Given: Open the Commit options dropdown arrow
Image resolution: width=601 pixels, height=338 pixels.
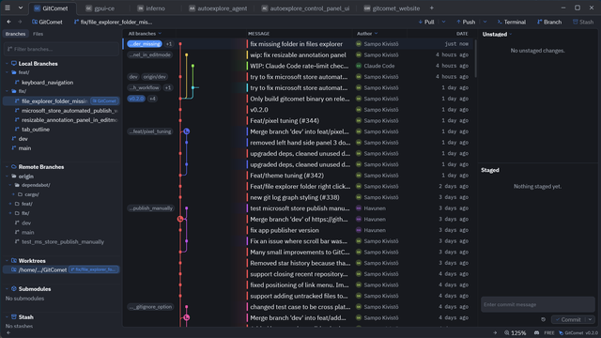Looking at the screenshot, I should (x=590, y=319).
